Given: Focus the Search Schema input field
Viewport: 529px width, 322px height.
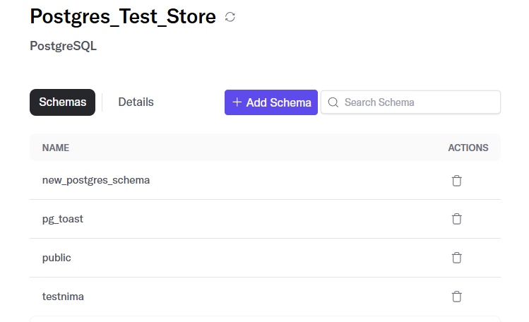Looking at the screenshot, I should pyautogui.click(x=410, y=102).
